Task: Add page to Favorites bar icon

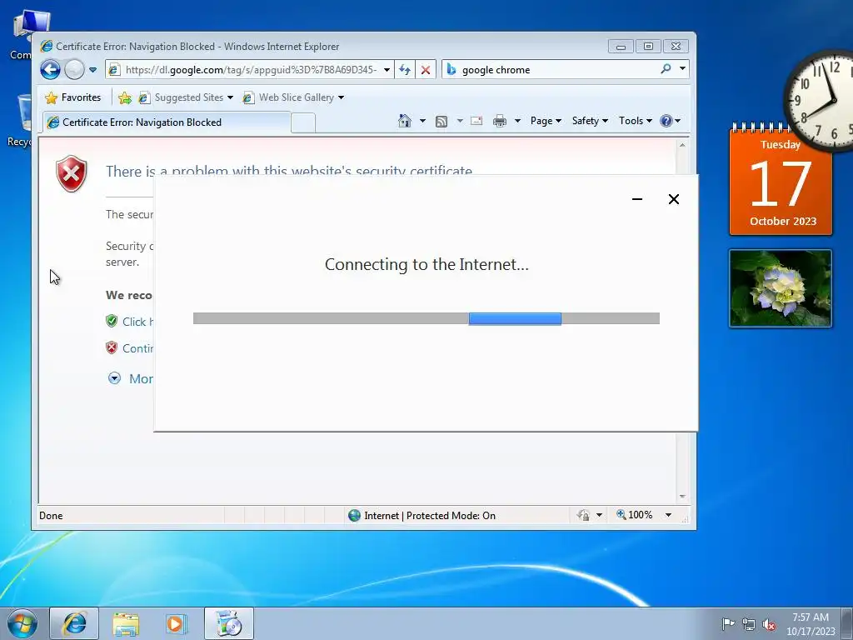Action: pyautogui.click(x=125, y=98)
